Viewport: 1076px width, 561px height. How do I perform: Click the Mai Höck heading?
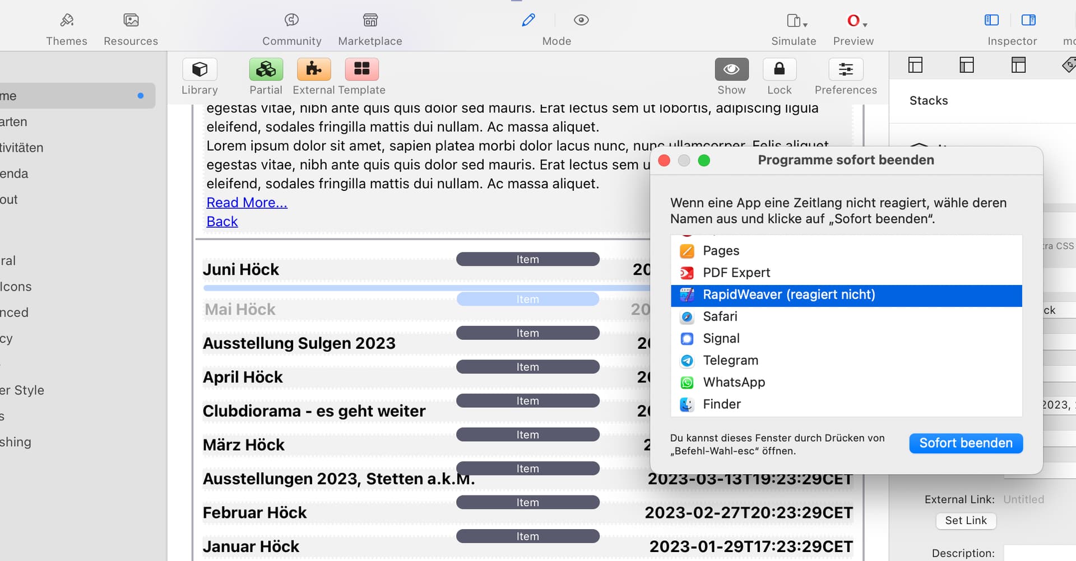[x=240, y=310]
